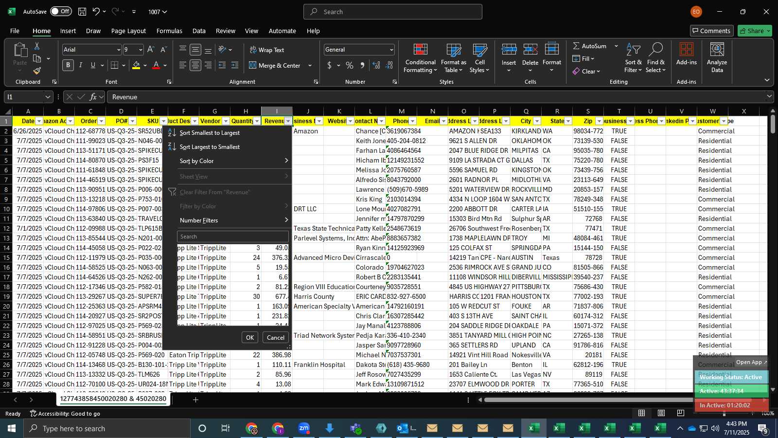Click the title bar Search field
Viewport: 778px width, 438px height.
(x=393, y=12)
